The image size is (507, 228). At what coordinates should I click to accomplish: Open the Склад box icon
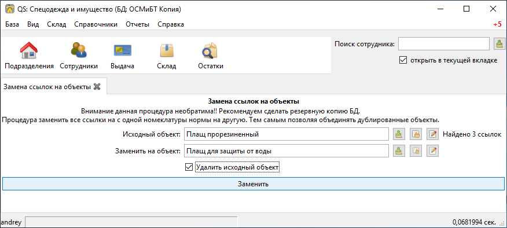coord(167,50)
